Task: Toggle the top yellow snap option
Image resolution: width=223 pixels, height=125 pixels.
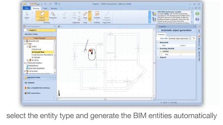Action: click(90, 12)
